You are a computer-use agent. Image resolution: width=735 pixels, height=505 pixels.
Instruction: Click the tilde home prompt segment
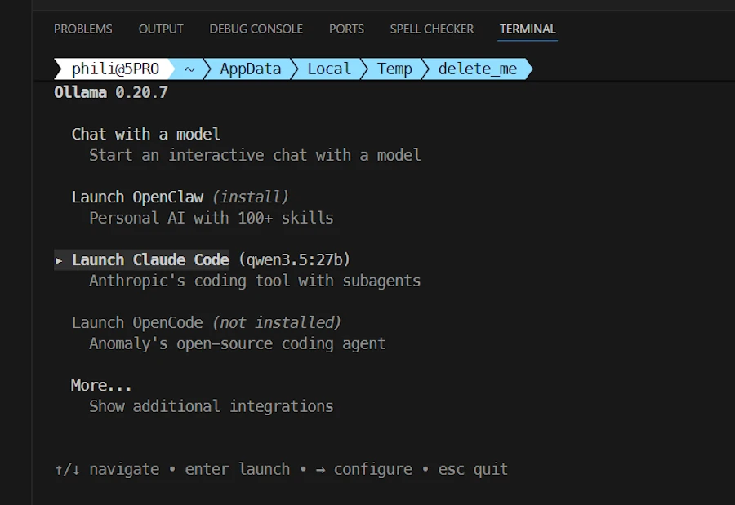(x=189, y=69)
